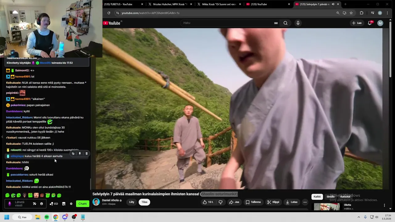395x222 pixels.
Task: Open Chrome zoom magnifier icon in address bar
Action: 338,13
